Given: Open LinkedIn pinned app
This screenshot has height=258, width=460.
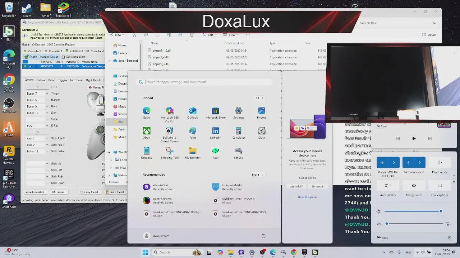Looking at the screenshot, I should click(x=216, y=133).
